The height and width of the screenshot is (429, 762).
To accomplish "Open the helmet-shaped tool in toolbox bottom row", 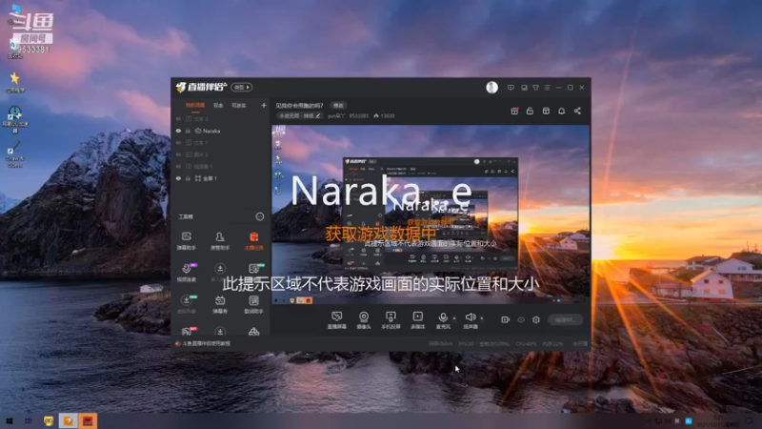I will pyautogui.click(x=253, y=332).
